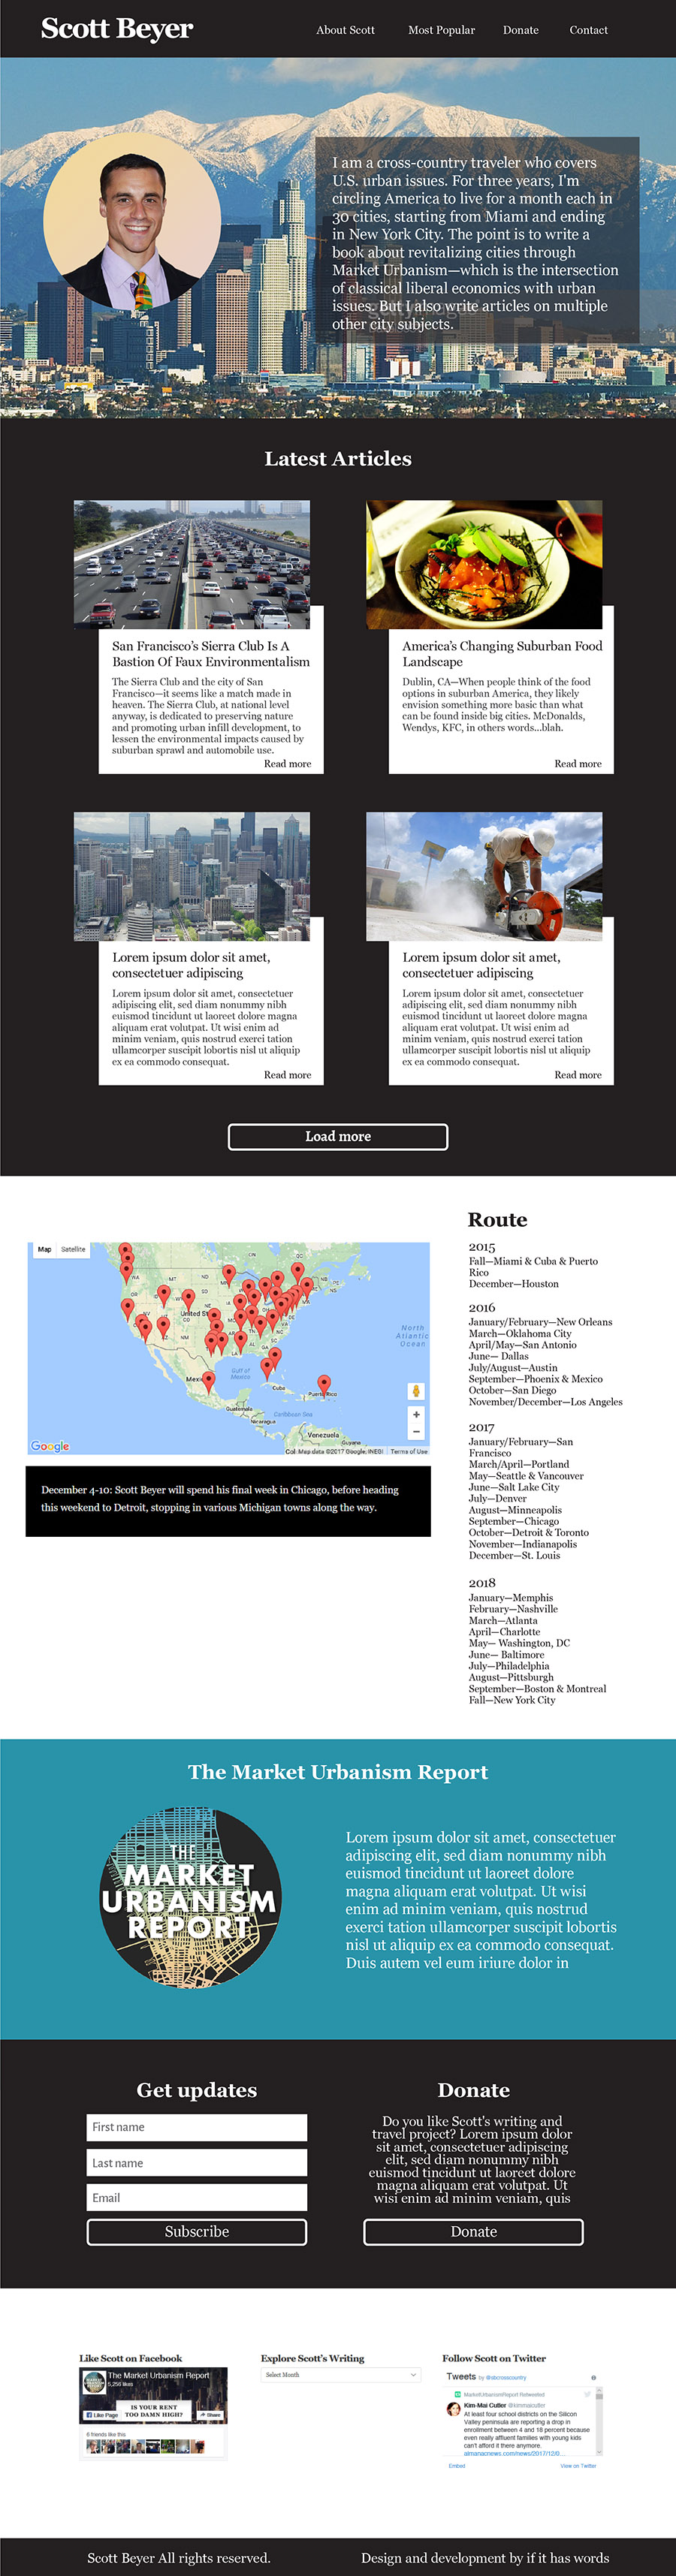Open the Select Month dropdown
The height and width of the screenshot is (2576, 676).
[340, 2374]
